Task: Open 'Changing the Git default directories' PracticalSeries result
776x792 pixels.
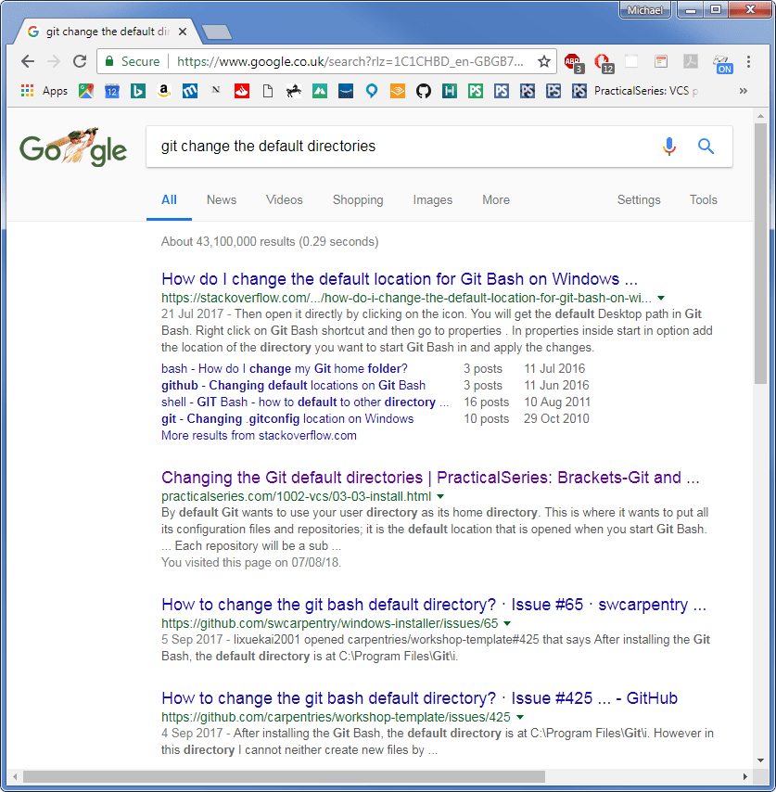Action: [x=430, y=478]
